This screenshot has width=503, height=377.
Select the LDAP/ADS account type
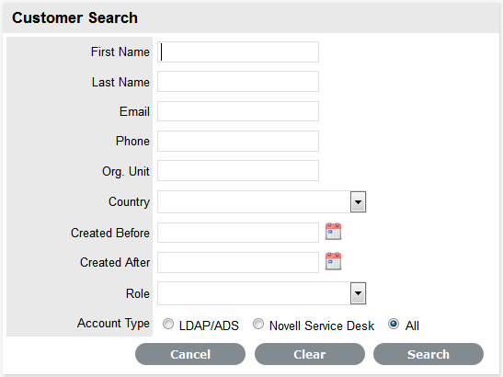(x=168, y=324)
